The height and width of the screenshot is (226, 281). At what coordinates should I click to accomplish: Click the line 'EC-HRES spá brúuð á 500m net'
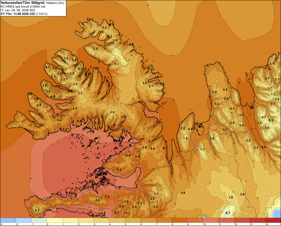[23, 7]
